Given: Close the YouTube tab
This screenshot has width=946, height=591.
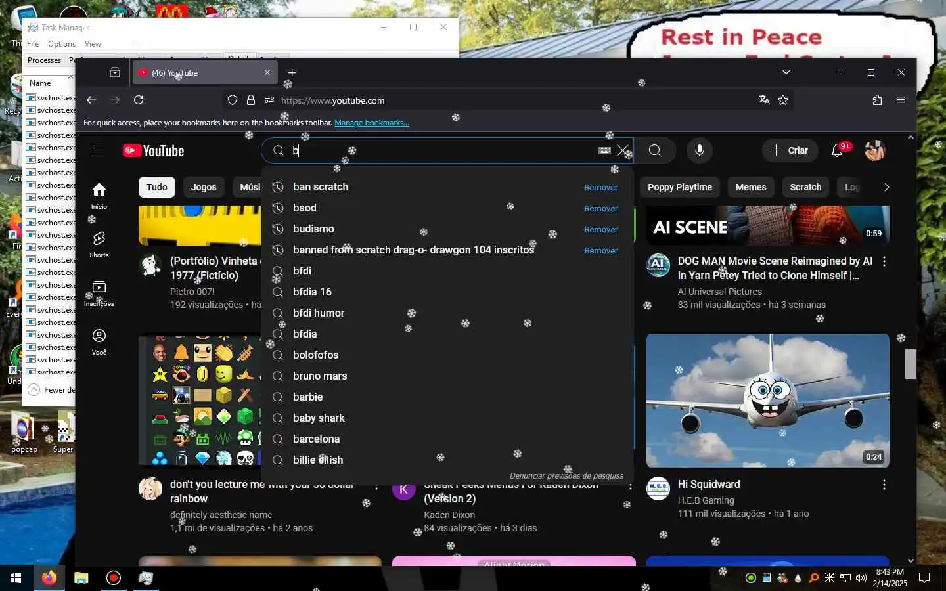Looking at the screenshot, I should click(267, 72).
